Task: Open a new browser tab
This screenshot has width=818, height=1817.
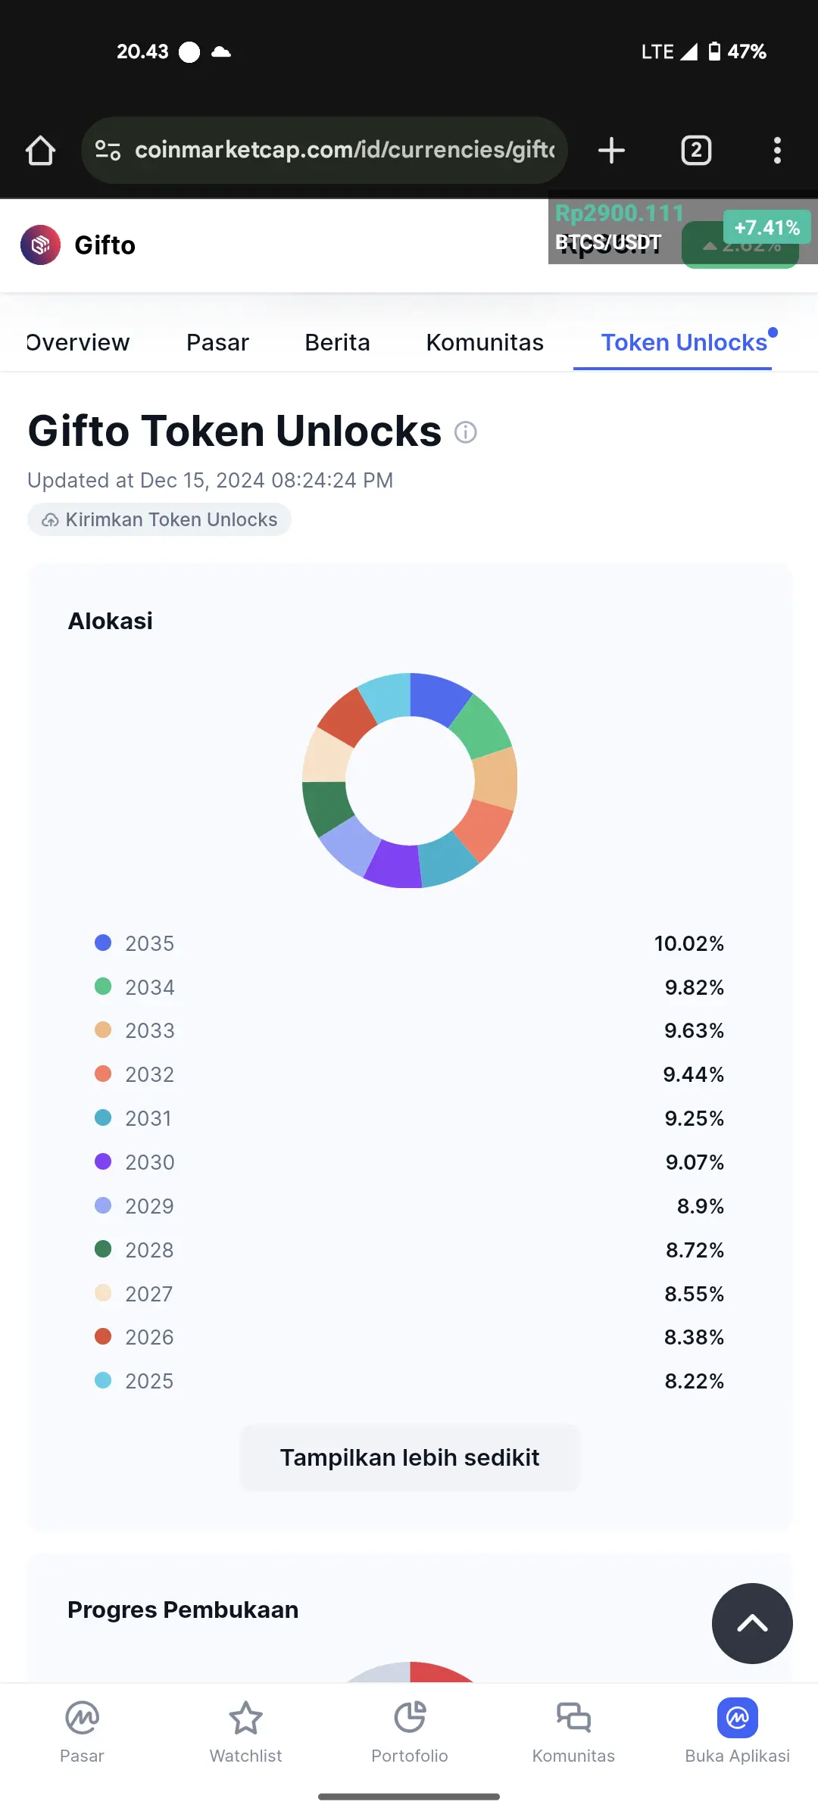Action: point(611,150)
